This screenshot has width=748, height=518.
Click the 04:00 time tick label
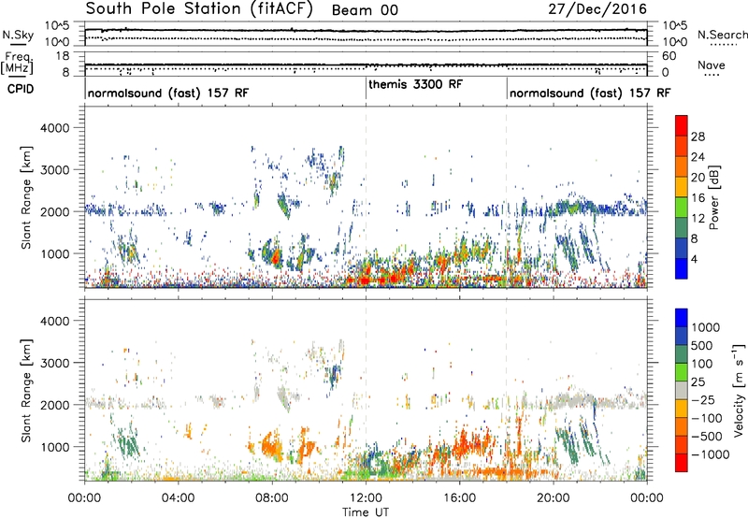tap(178, 498)
